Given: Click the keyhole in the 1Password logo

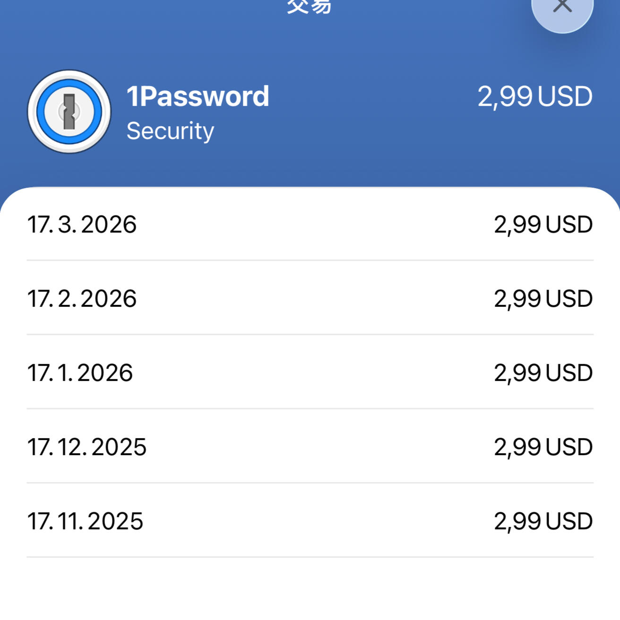Looking at the screenshot, I should click(69, 112).
